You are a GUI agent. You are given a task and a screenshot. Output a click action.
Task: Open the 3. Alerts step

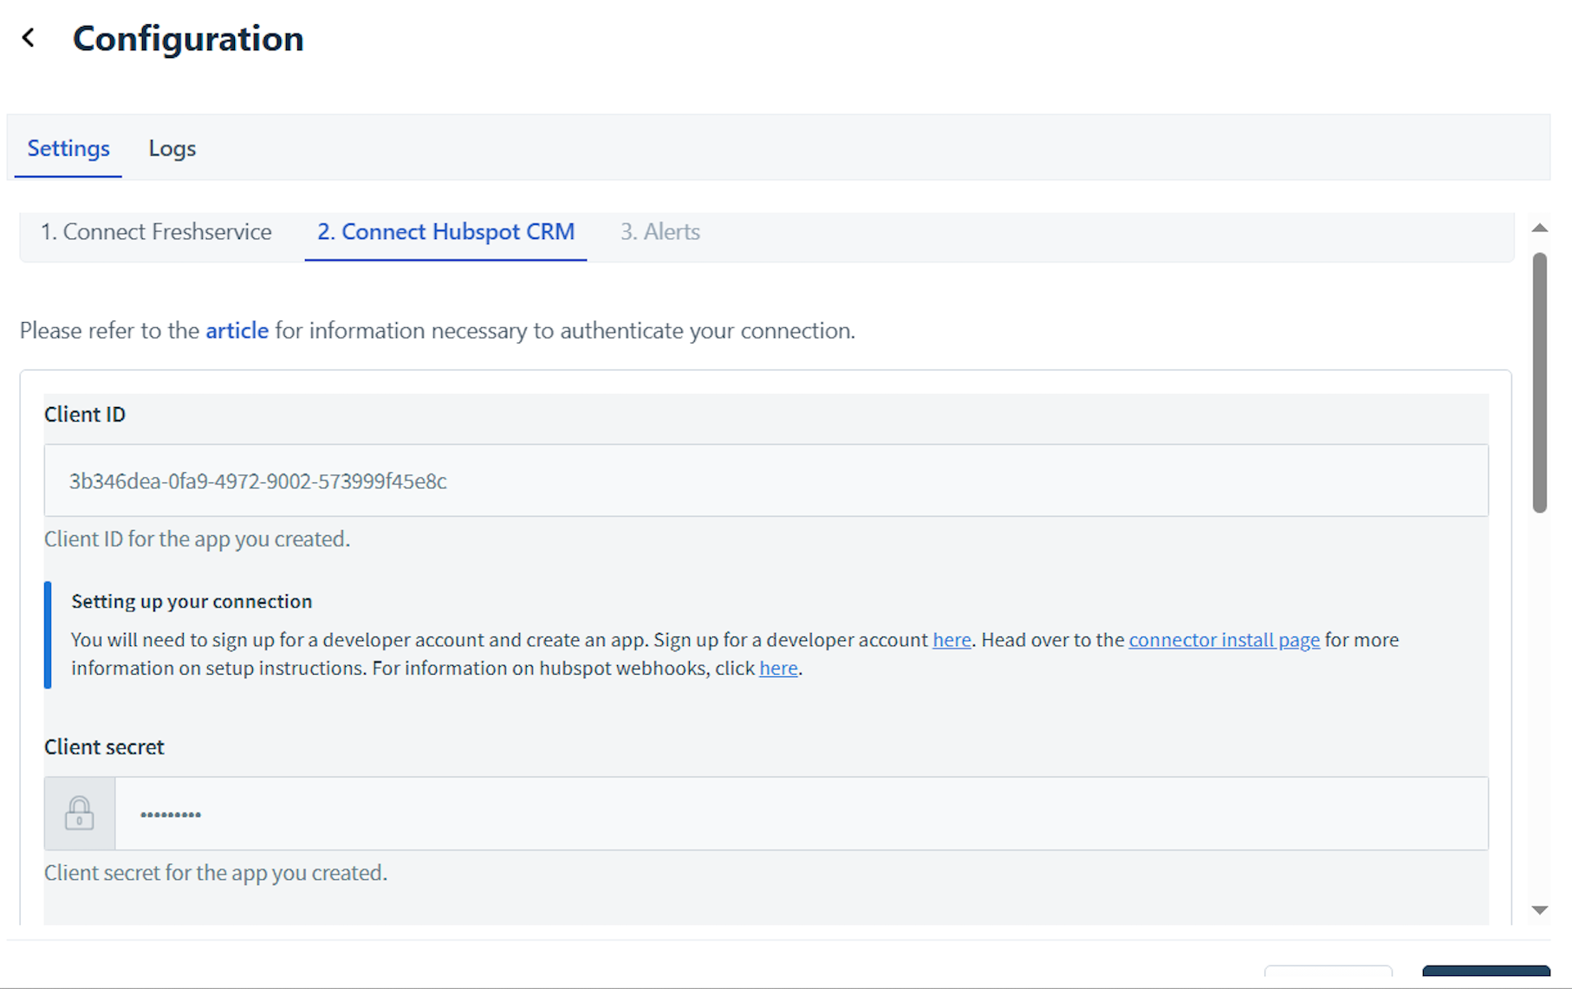pos(660,232)
